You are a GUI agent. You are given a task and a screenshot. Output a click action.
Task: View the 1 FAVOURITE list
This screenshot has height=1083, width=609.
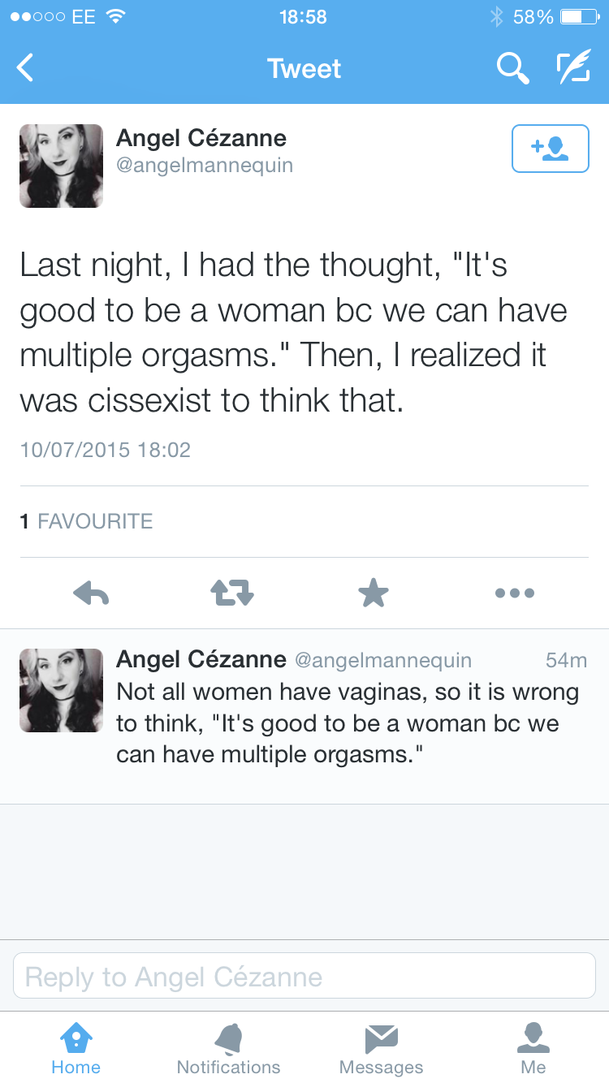[87, 521]
